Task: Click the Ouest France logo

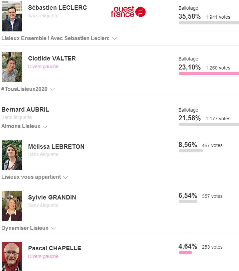Action: tap(128, 12)
